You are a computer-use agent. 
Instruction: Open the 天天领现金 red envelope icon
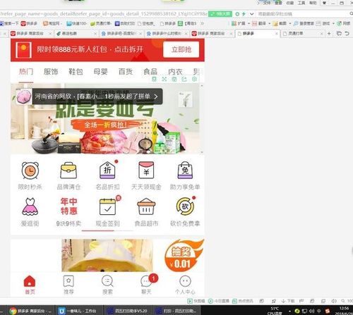pos(146,171)
